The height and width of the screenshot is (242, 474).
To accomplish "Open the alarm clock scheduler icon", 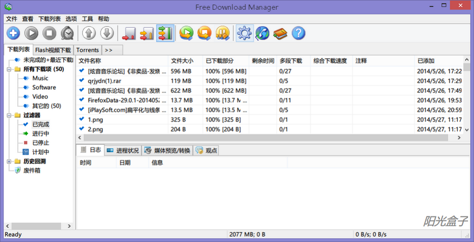I will click(67, 33).
